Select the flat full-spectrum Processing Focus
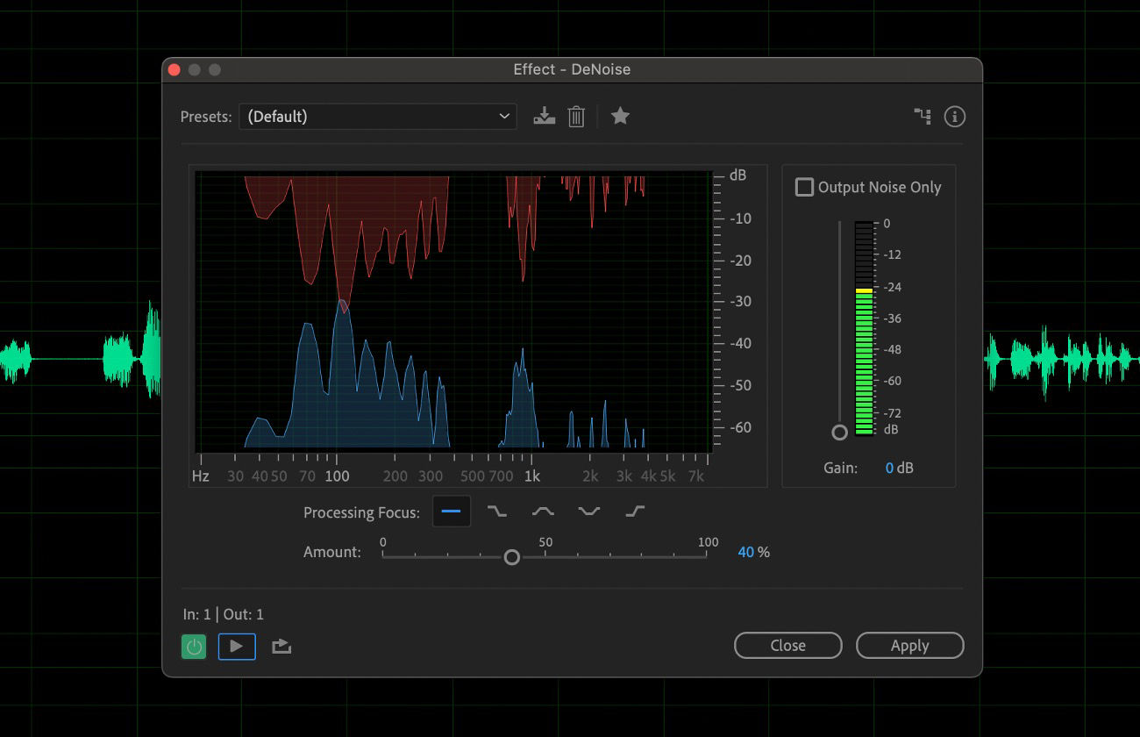Viewport: 1140px width, 737px height. [x=451, y=511]
